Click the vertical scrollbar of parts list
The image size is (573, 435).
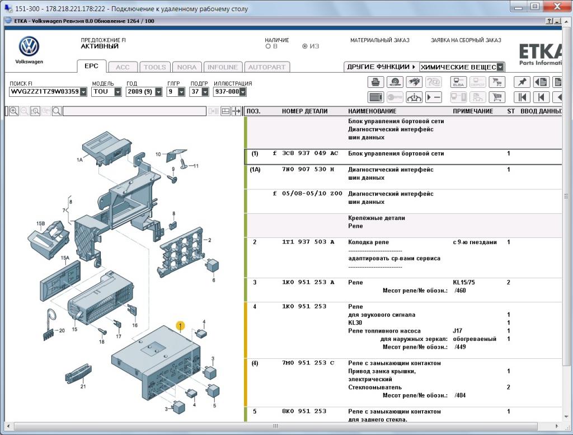(x=566, y=196)
